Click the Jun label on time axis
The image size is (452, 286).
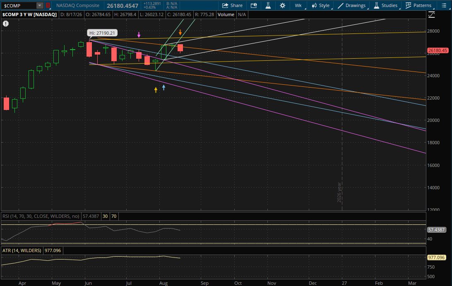[x=88, y=283]
